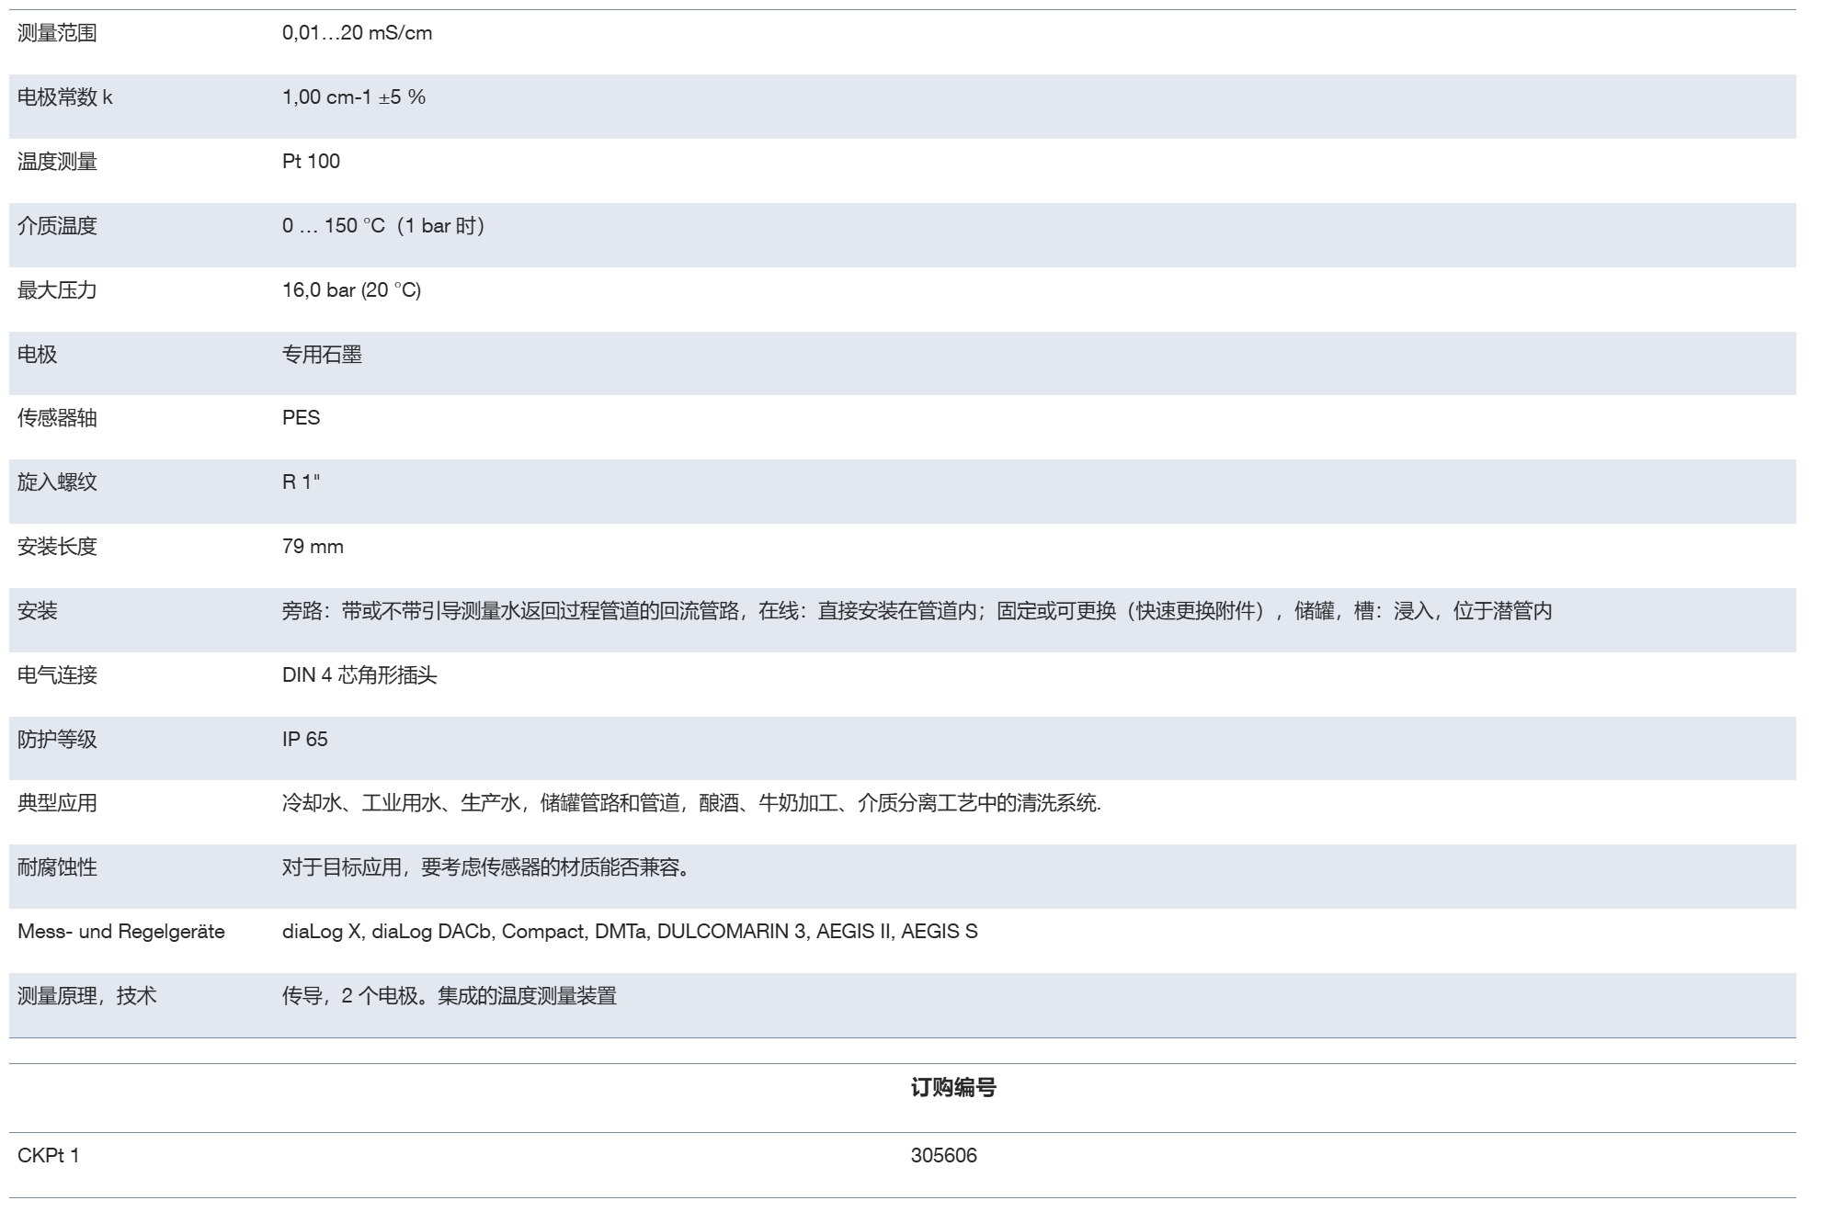
Task: Click the order number 305606
Action: tap(943, 1156)
